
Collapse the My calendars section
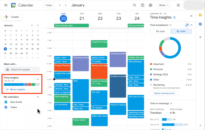38,97
